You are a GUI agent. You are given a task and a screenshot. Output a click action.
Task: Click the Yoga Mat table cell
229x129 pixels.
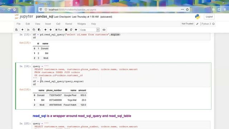click(x=72, y=100)
